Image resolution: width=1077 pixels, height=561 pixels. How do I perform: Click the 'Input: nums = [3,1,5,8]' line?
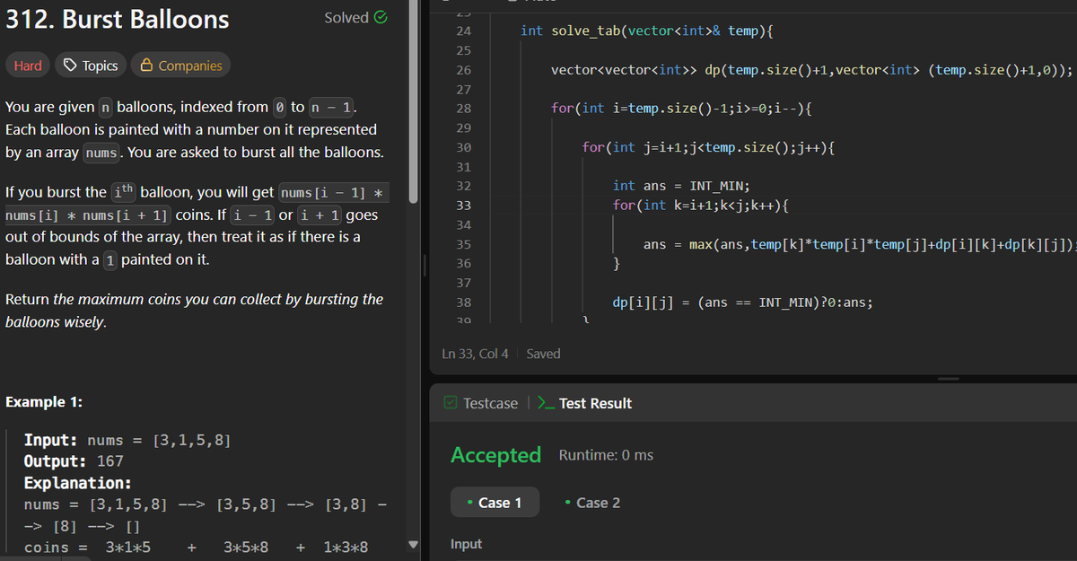pos(127,440)
